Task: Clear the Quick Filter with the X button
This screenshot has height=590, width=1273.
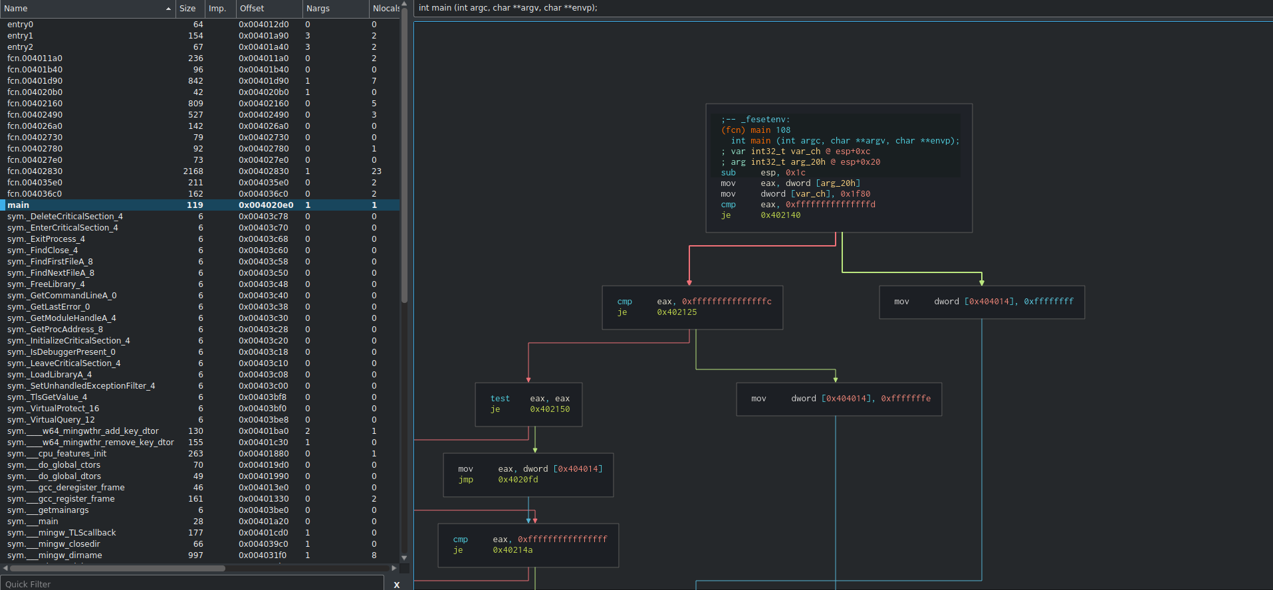Action: 396,585
